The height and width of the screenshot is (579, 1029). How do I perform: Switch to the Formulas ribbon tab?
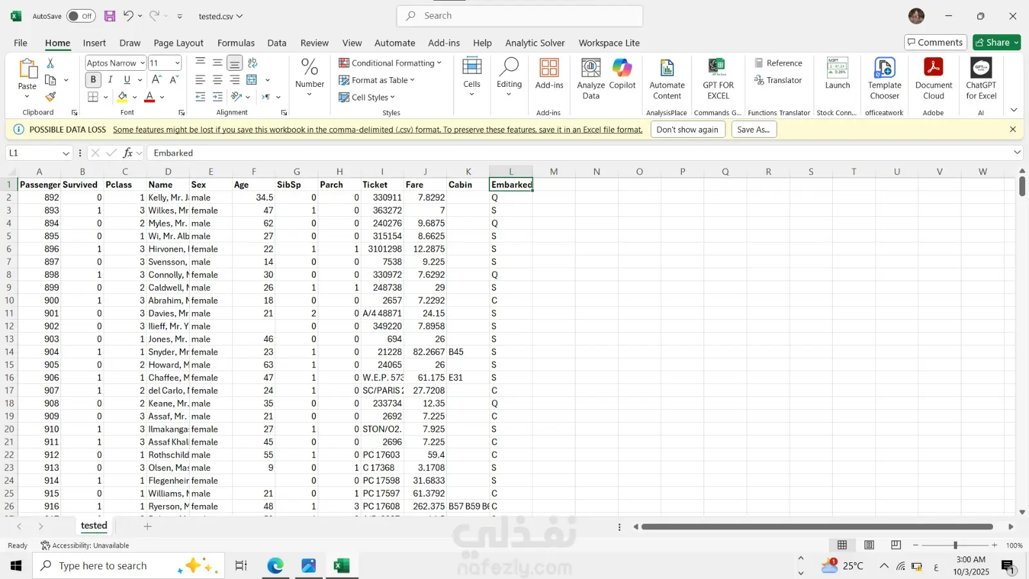pos(236,43)
